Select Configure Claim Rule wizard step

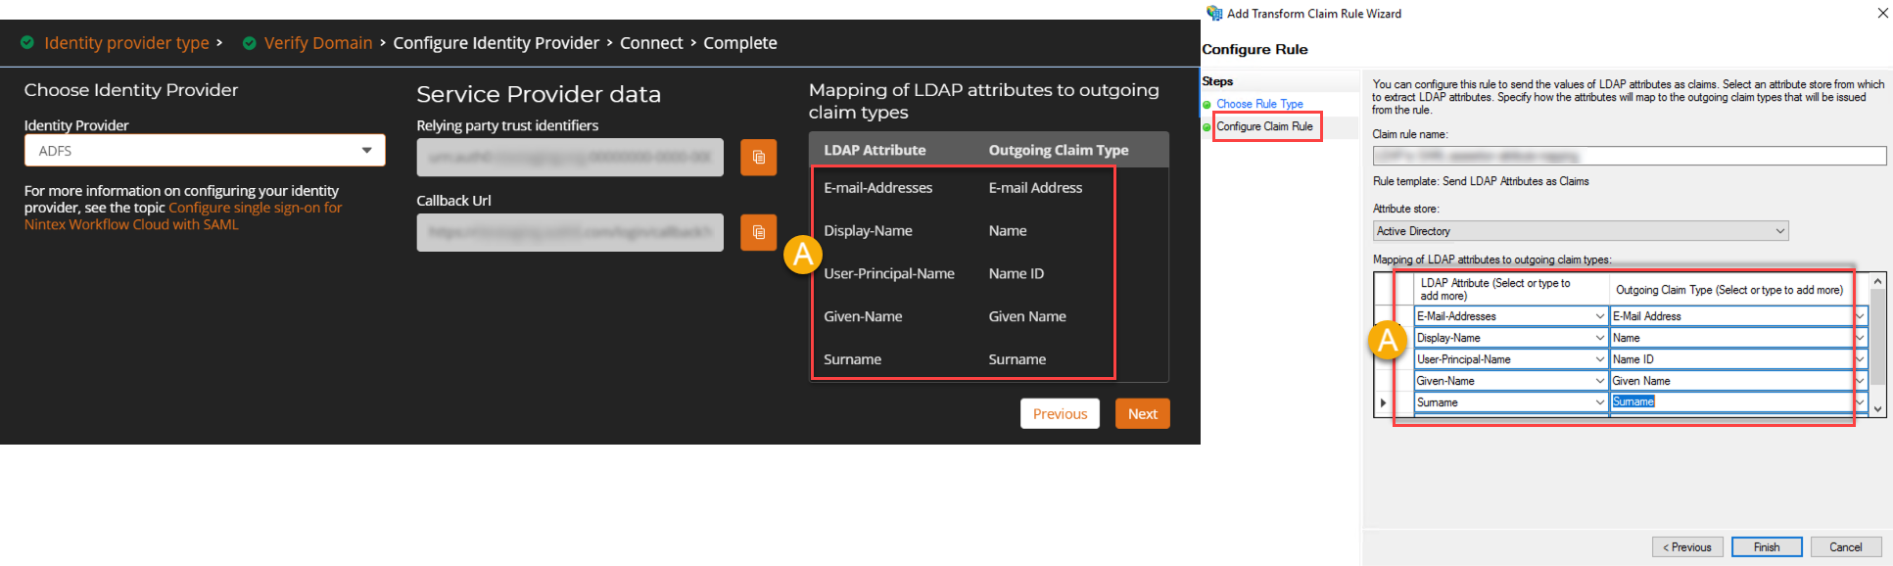(1264, 126)
